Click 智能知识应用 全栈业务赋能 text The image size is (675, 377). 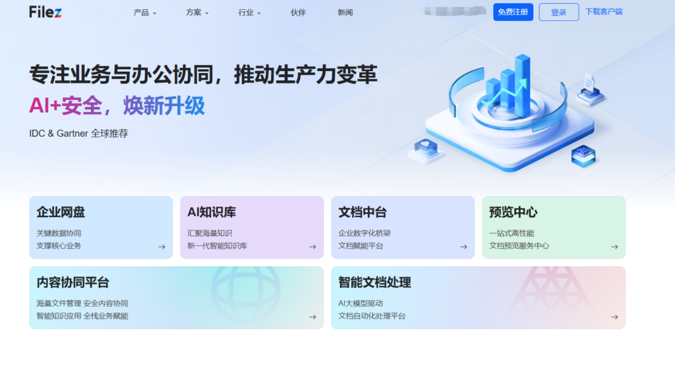click(82, 316)
